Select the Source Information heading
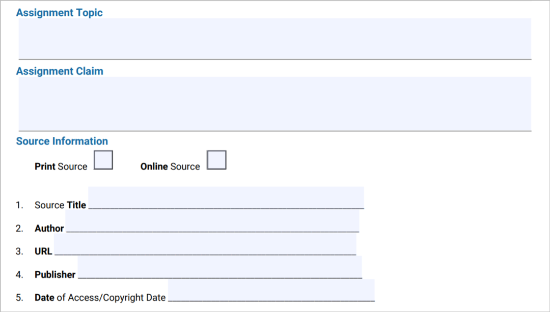Viewport: 550px width, 312px height. tap(62, 141)
